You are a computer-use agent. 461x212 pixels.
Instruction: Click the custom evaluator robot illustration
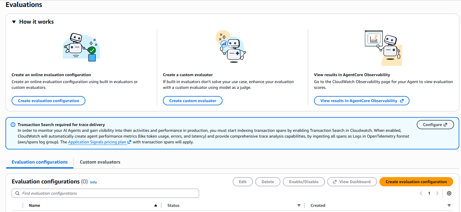231,46
